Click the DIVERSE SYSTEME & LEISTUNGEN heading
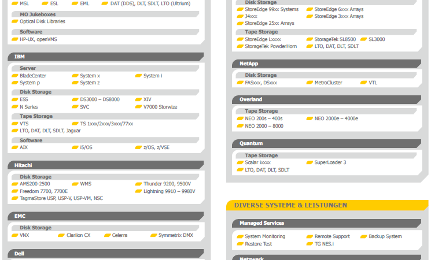This screenshot has height=260, width=431. coord(290,205)
